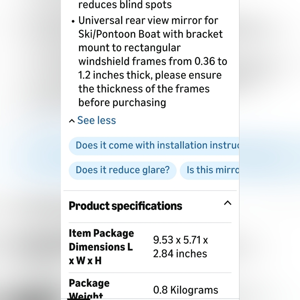300x300 pixels.
Task: Click 'the thickness of the frames' line
Action: tap(144, 89)
